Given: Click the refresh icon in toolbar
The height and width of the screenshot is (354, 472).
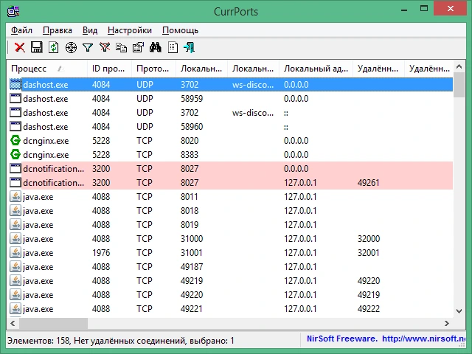Looking at the screenshot, I should (x=54, y=47).
